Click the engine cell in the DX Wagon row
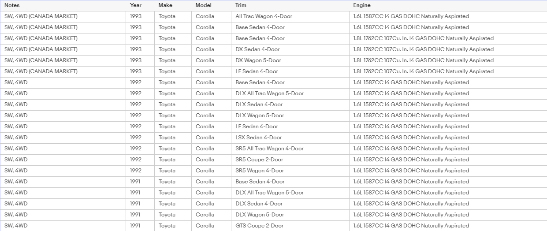 (448, 60)
